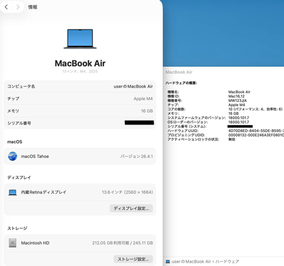
Task: Go forward with the right chevron button
Action: coord(18,7)
